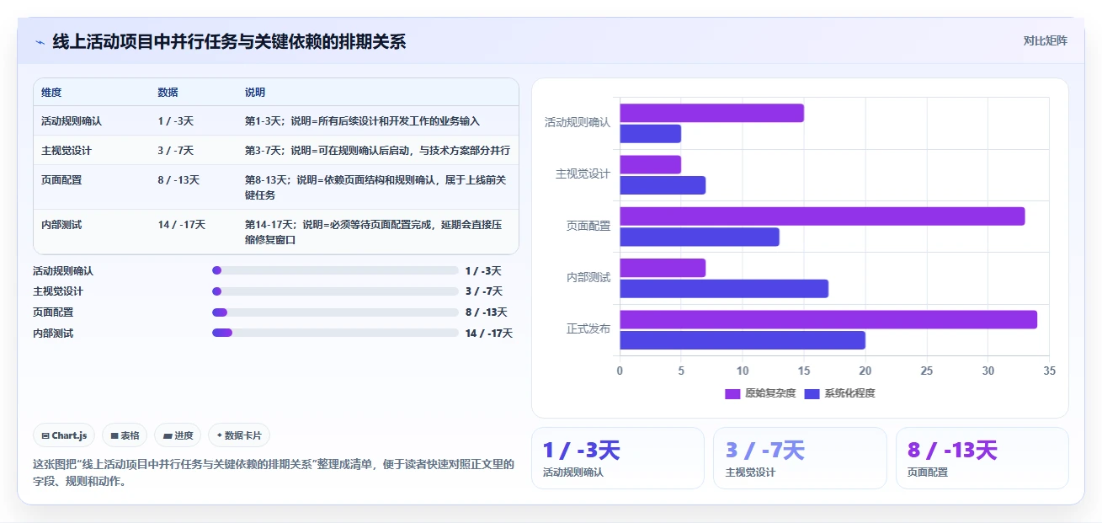The image size is (1102, 523).
Task: Click 活动规则确认 label in the progress list
Action: click(x=63, y=271)
